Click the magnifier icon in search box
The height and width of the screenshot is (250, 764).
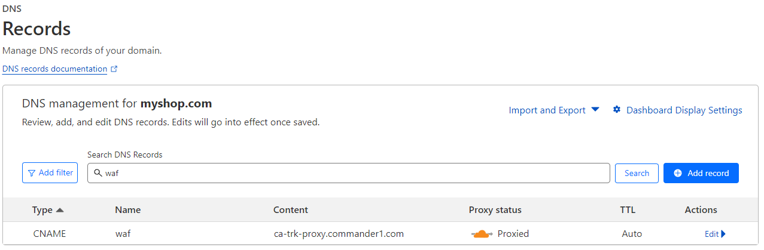98,174
